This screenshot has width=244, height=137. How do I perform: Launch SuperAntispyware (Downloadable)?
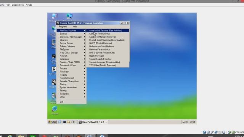[x=108, y=62]
